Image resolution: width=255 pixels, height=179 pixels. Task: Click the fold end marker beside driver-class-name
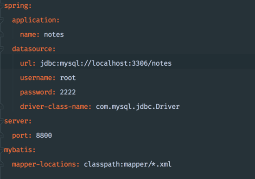pos(1,107)
